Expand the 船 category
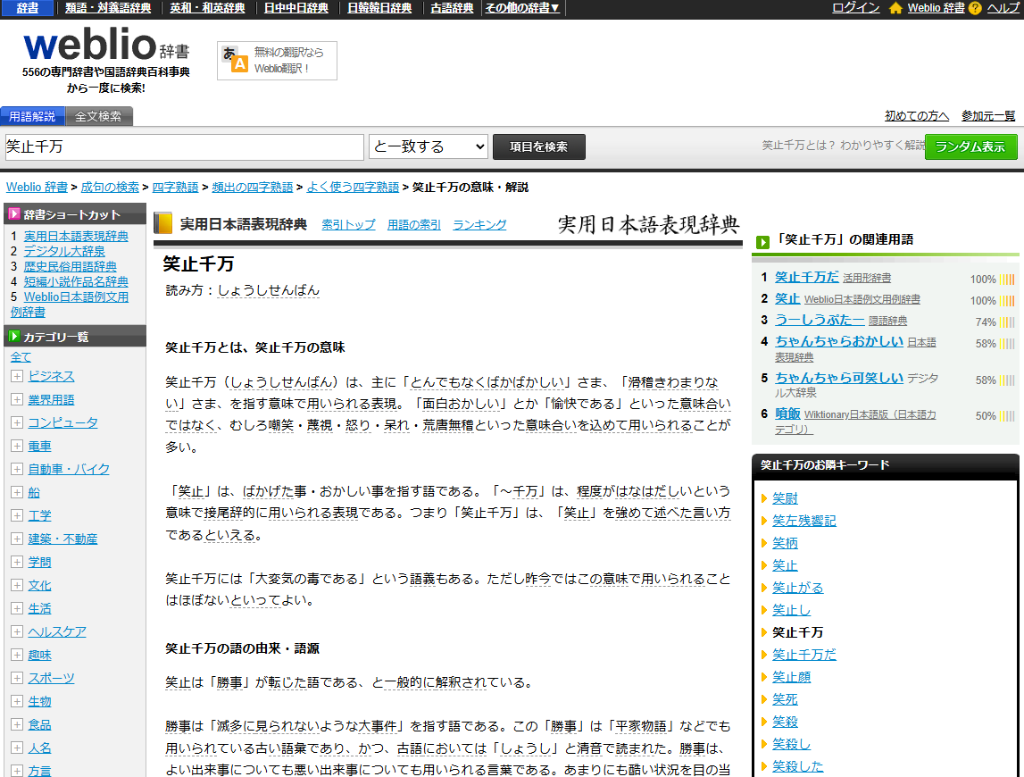 click(x=17, y=492)
